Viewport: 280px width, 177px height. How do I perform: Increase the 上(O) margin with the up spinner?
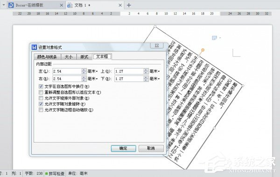(x=146, y=70)
